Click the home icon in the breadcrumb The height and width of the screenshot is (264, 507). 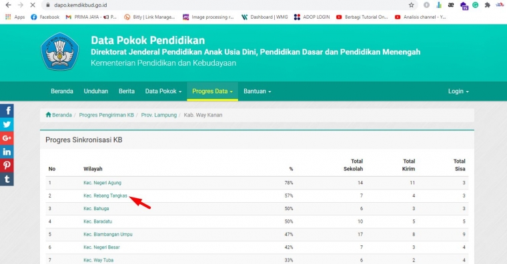click(48, 115)
